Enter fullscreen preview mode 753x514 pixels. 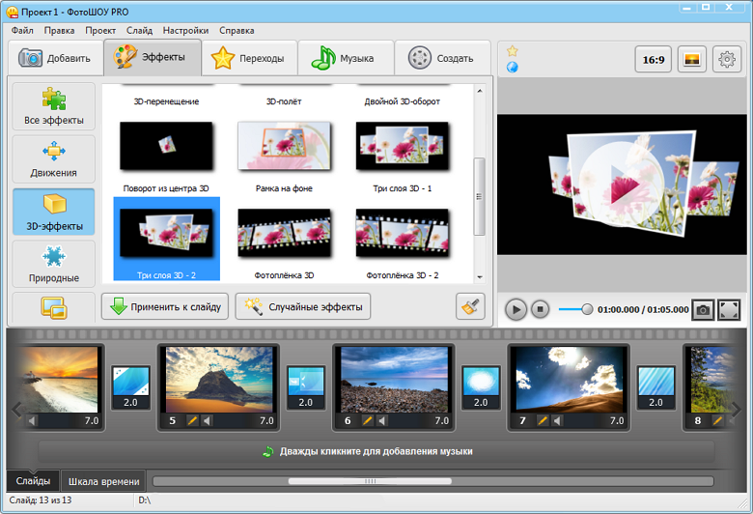coord(729,310)
